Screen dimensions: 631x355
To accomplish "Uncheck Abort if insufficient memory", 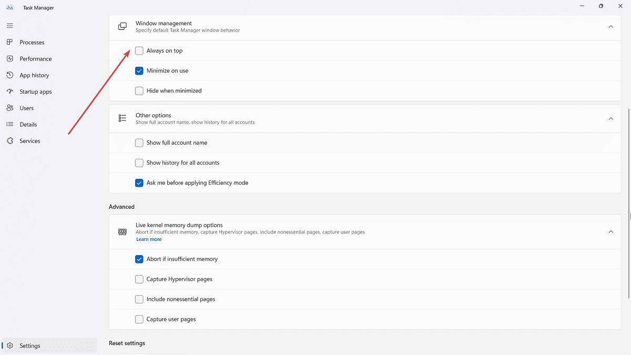I will 139,259.
